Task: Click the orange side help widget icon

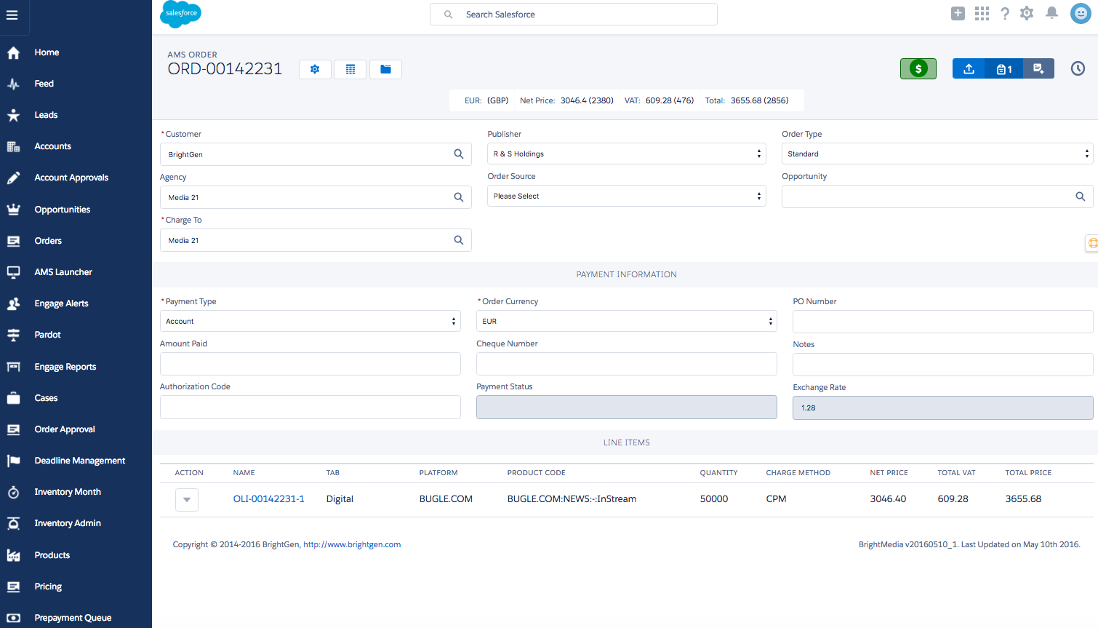Action: pos(1091,243)
